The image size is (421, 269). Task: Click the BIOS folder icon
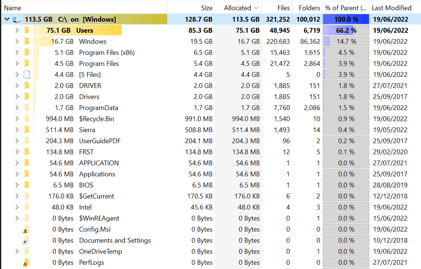click(x=26, y=185)
